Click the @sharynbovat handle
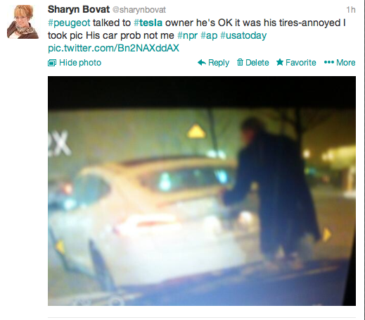Image resolution: width=365 pixels, height=320 pixels. (139, 10)
